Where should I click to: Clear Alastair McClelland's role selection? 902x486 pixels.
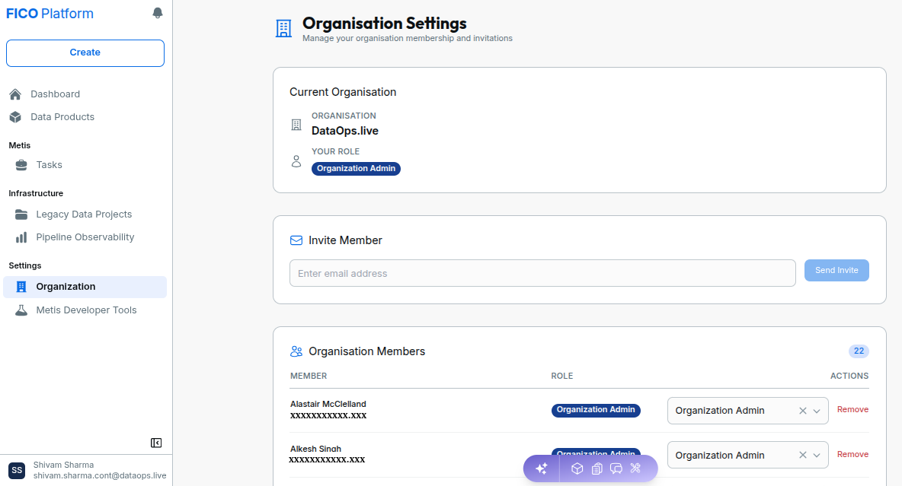[x=802, y=411]
